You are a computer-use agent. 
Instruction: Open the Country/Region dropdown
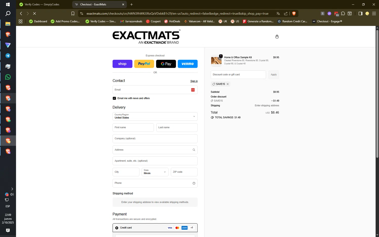(155, 116)
